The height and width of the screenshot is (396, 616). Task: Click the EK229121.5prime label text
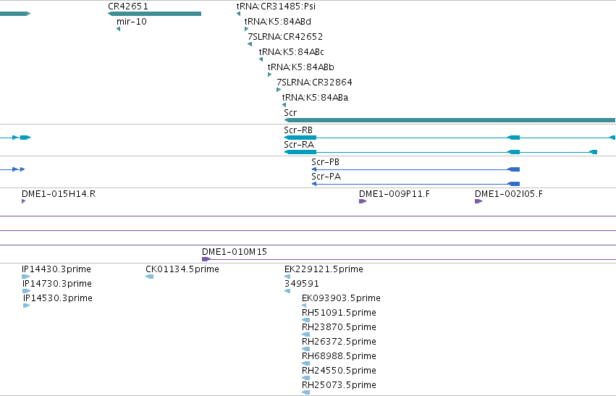324,269
